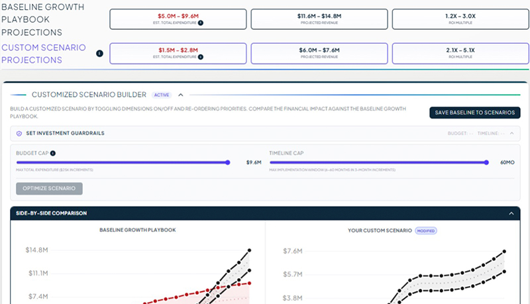Collapse the Side-by-Side Comparison panel
The height and width of the screenshot is (304, 530).
[x=511, y=213]
